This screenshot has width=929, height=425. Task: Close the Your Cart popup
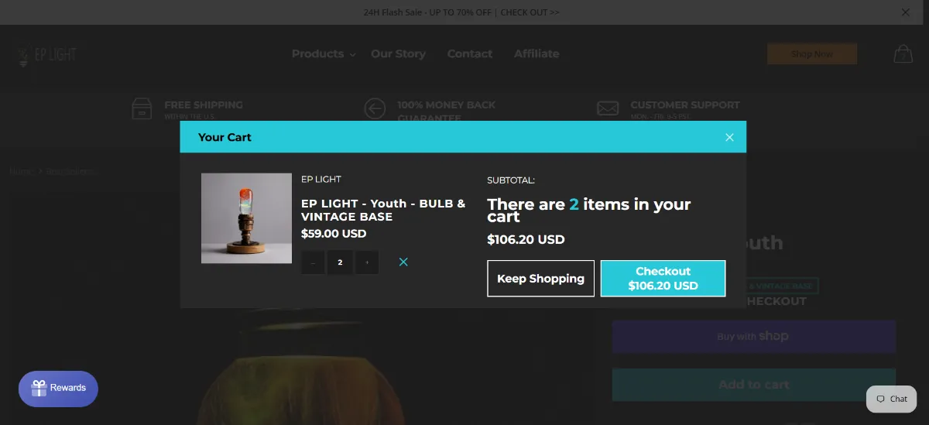729,137
